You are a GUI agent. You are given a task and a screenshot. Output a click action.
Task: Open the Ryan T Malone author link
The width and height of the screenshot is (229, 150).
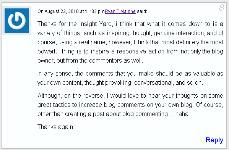[120, 11]
